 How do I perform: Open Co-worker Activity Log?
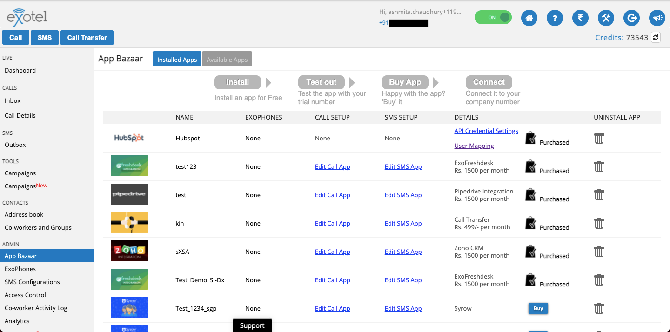(x=36, y=308)
